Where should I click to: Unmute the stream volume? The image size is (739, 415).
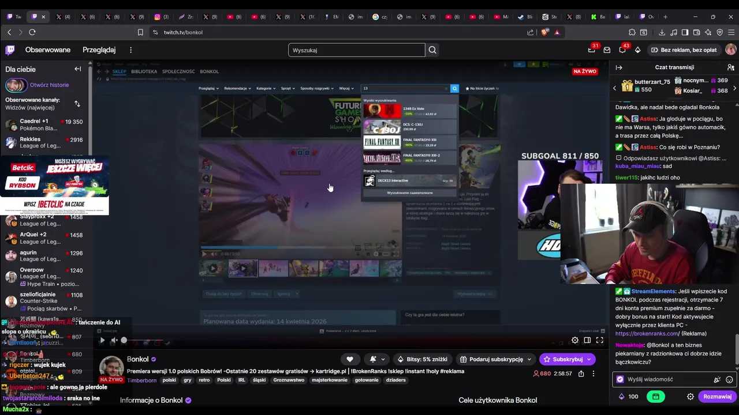point(114,340)
